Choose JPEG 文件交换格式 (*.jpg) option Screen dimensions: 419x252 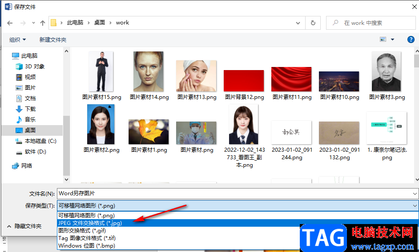[x=238, y=223]
